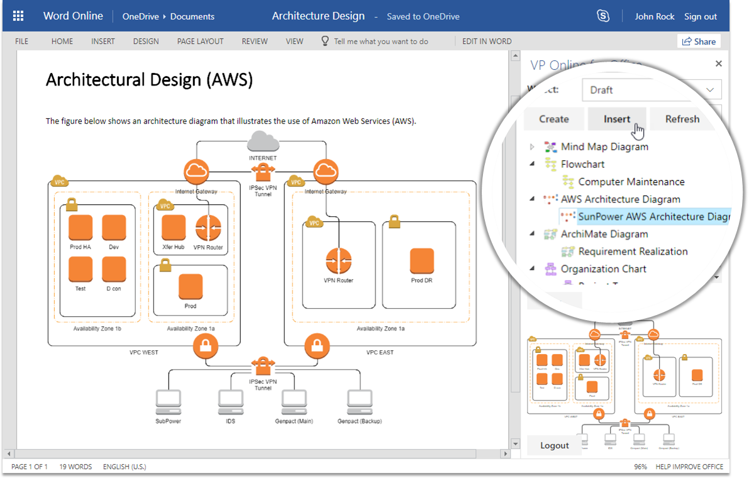
Task: Click the vertical scrollbar down arrow
Action: point(515,443)
